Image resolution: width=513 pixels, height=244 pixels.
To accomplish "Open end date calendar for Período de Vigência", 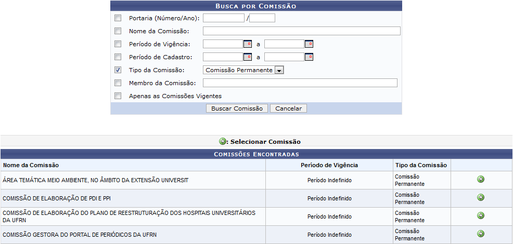I will tap(309, 44).
